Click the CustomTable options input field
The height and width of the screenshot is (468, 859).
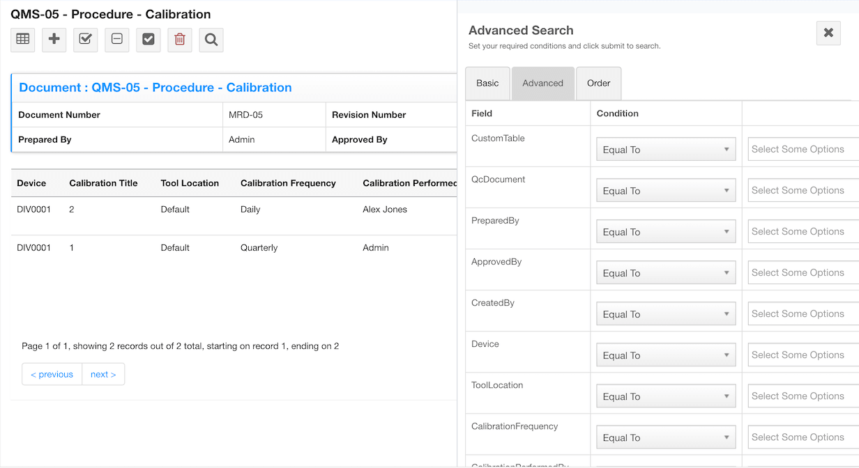[x=803, y=149]
